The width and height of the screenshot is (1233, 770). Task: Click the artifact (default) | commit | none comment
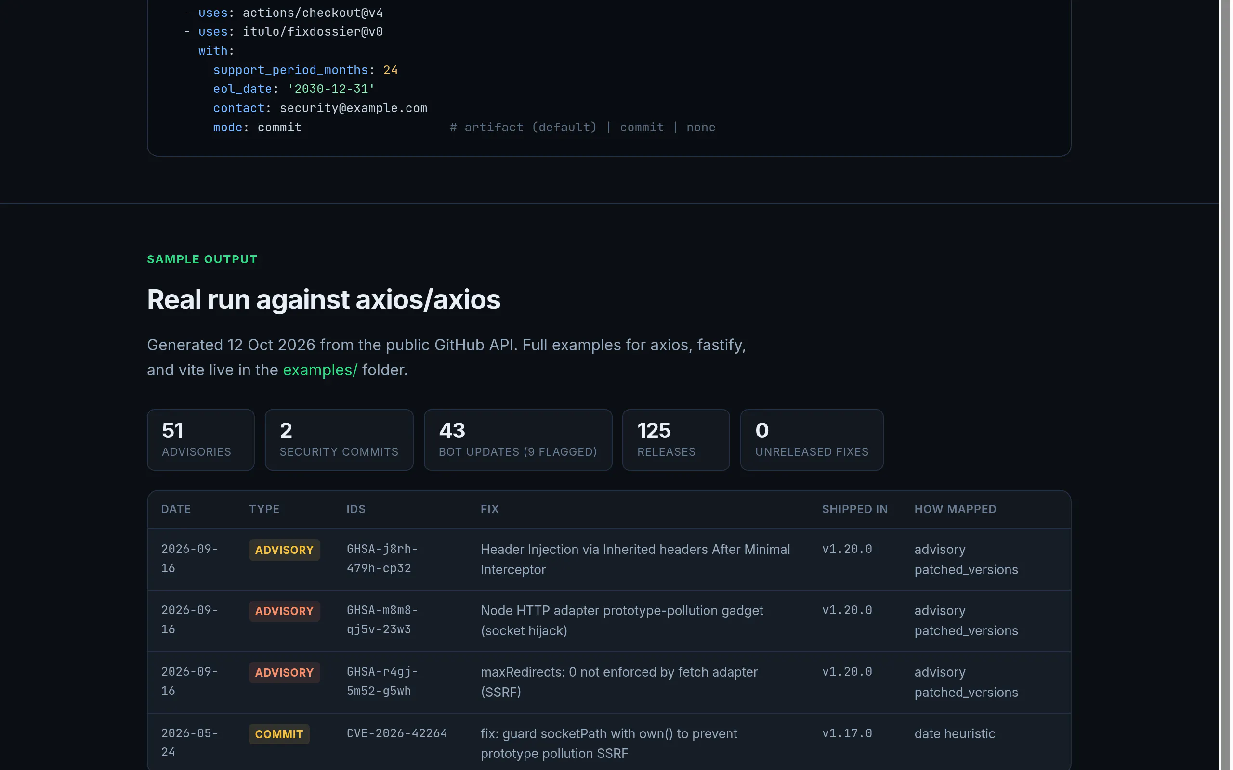582,128
